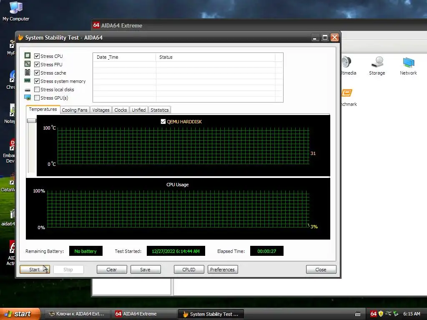Switch to Ключи к AIDA64 Ext taskbar button
This screenshot has height=320, width=427.
click(77, 314)
